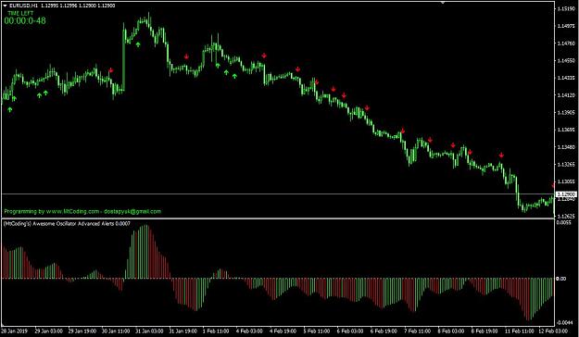The width and height of the screenshot is (579, 337).
Task: Click the chart shift triangle marker on top edge
Action: [x=443, y=3]
